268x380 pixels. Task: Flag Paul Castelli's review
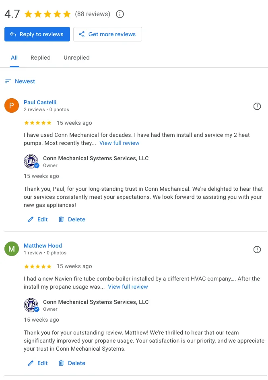pos(257,106)
